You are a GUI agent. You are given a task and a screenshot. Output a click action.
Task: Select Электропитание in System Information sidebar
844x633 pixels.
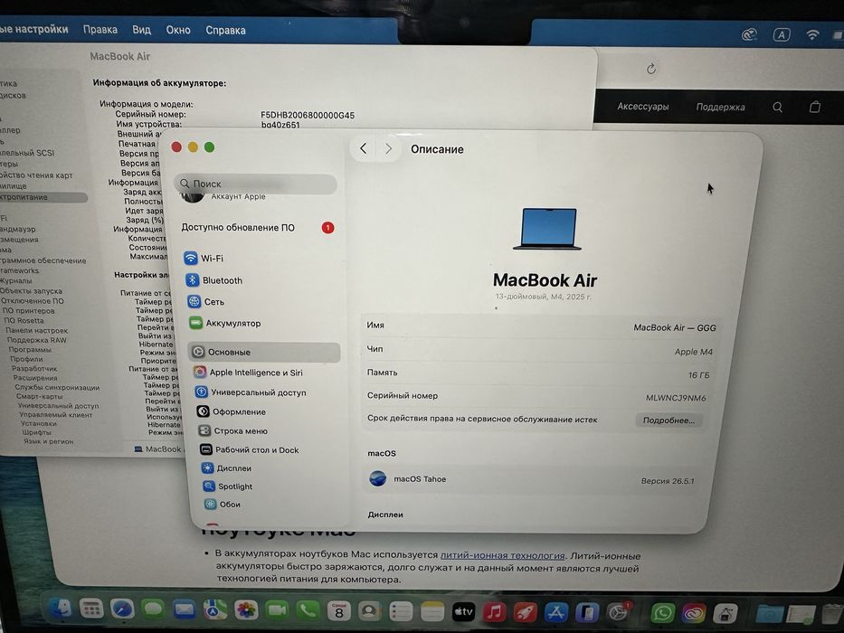point(42,197)
